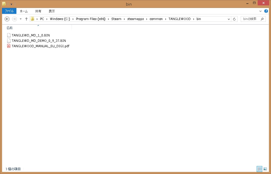This screenshot has height=174, width=271.
Task: Expand the ribbon with the chevron
Action: pos(260,11)
